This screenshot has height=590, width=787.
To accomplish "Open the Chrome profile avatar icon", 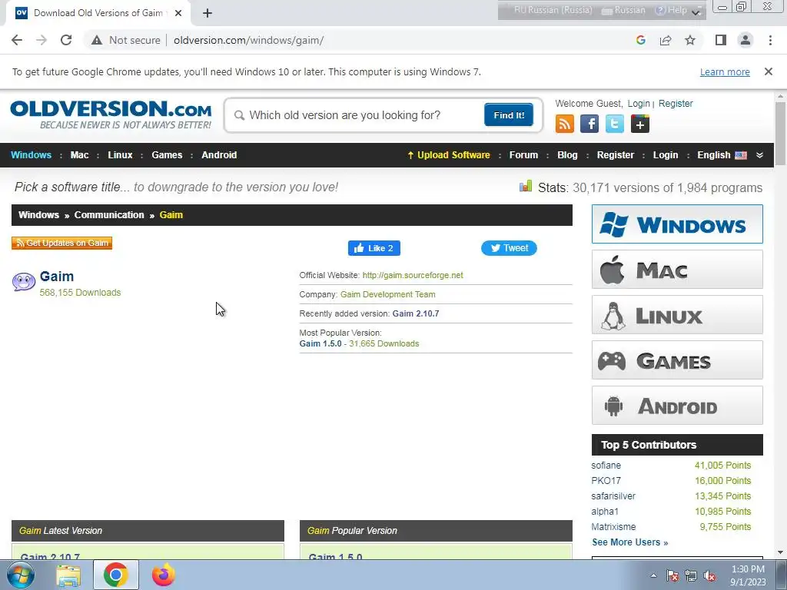I will [x=745, y=40].
